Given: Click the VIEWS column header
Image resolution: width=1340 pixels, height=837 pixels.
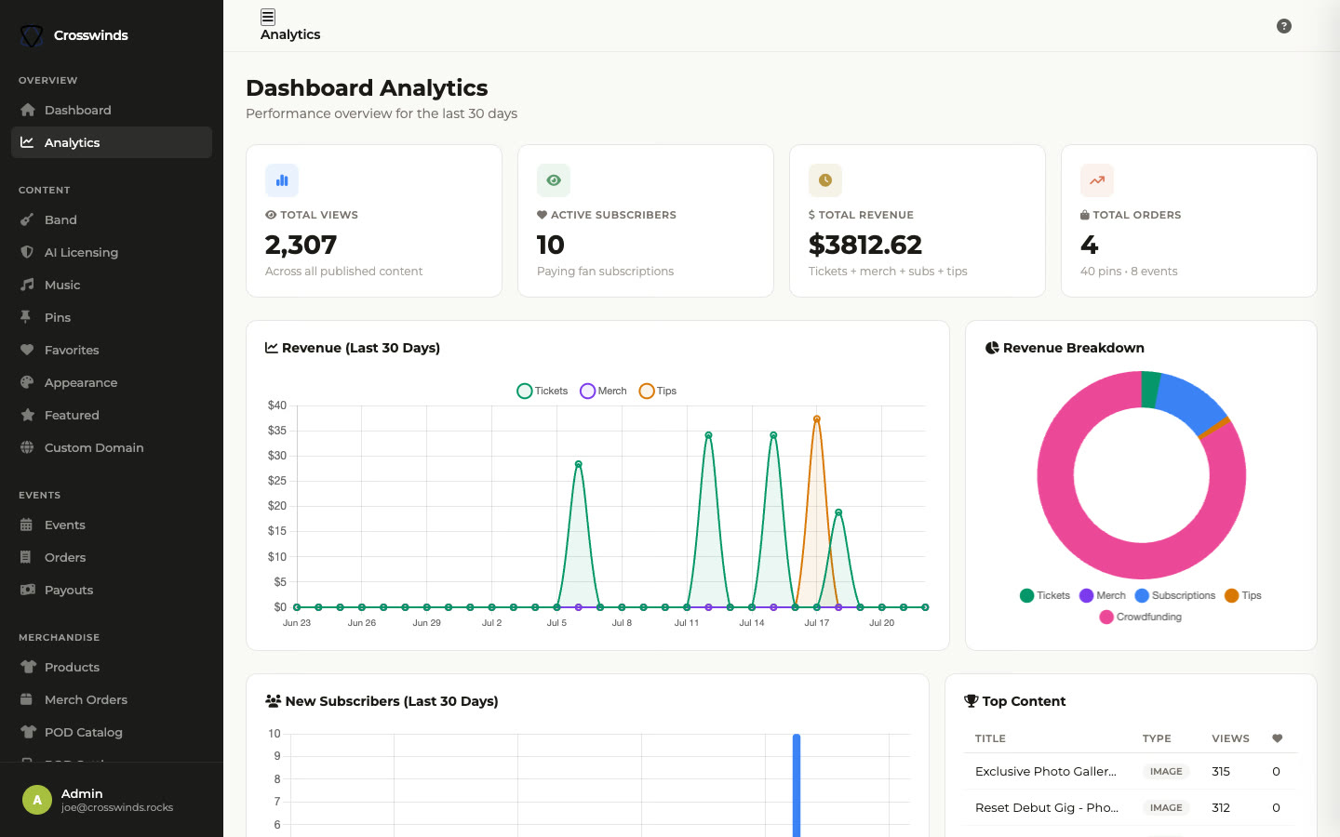Looking at the screenshot, I should pyautogui.click(x=1230, y=738).
